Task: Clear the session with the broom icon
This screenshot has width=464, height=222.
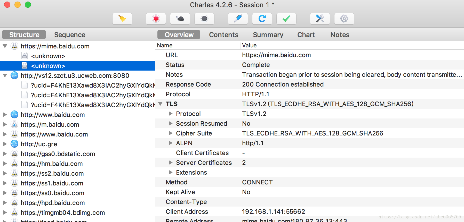Action: [x=122, y=19]
